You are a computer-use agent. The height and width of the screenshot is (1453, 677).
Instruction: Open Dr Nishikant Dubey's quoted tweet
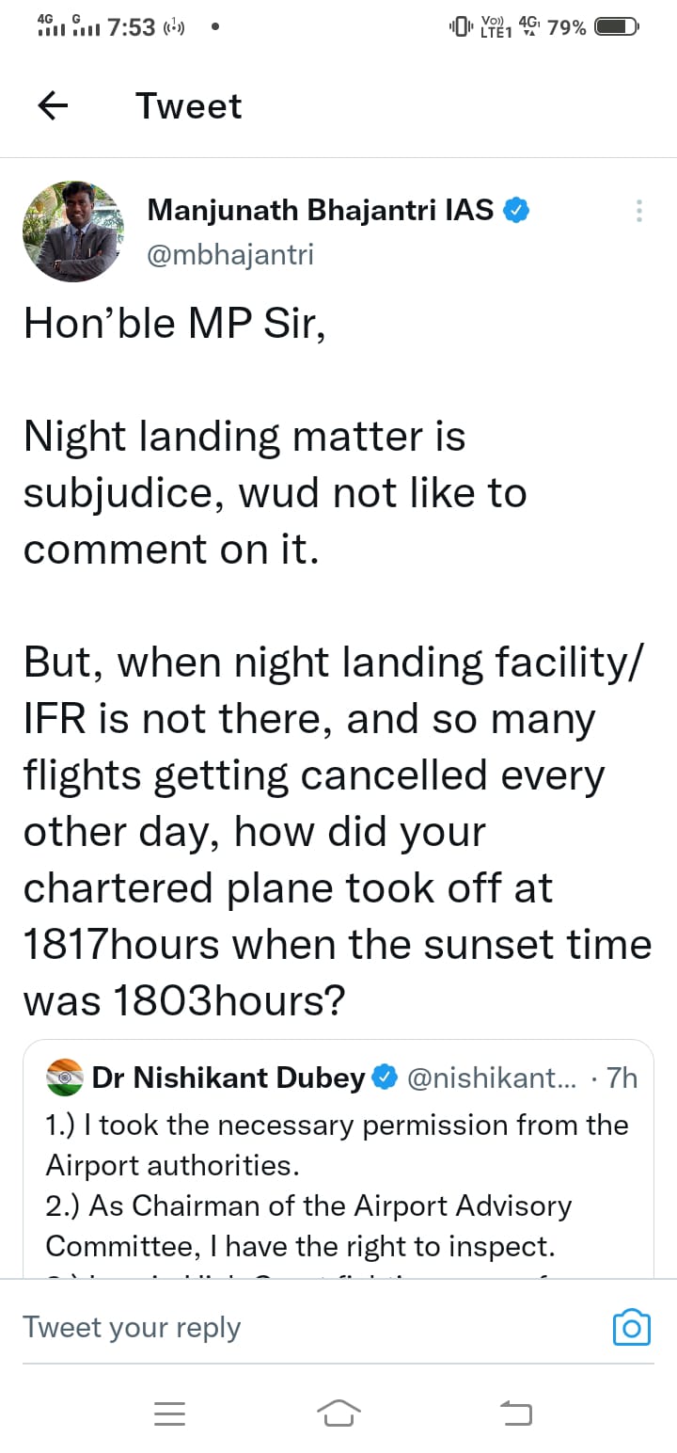[x=338, y=1186]
